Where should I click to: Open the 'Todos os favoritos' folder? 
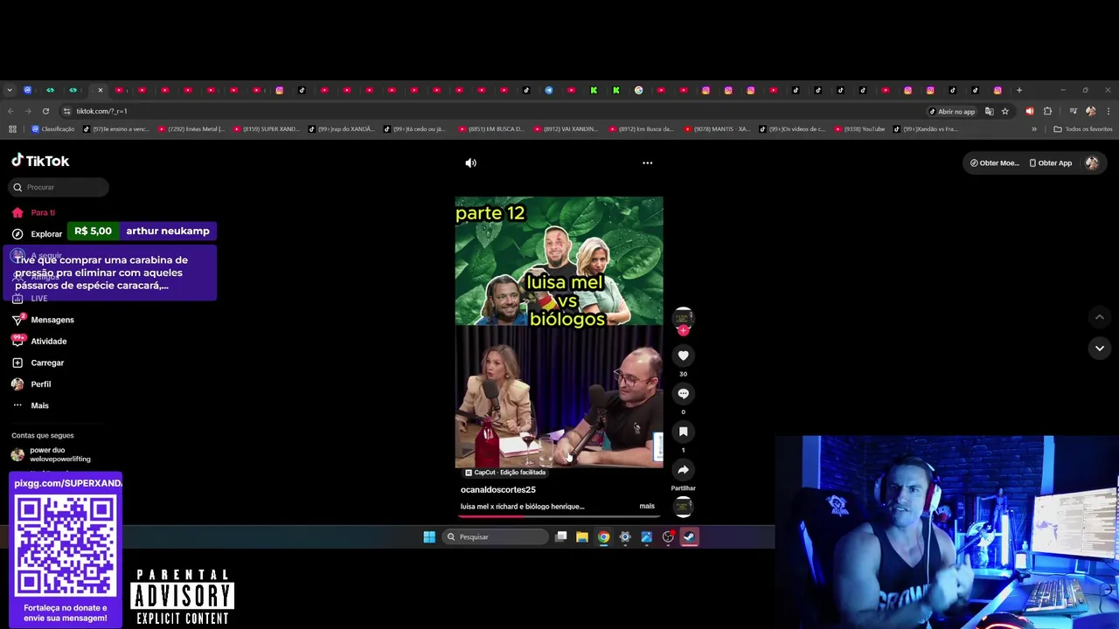tap(1083, 129)
